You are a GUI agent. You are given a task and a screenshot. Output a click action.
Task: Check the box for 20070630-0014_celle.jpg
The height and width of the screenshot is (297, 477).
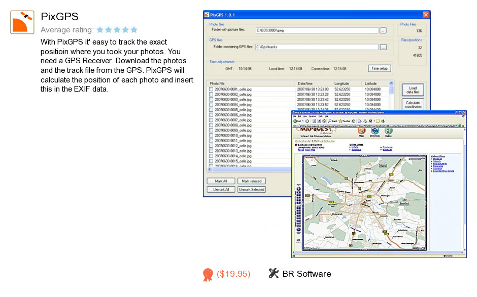tap(211, 156)
